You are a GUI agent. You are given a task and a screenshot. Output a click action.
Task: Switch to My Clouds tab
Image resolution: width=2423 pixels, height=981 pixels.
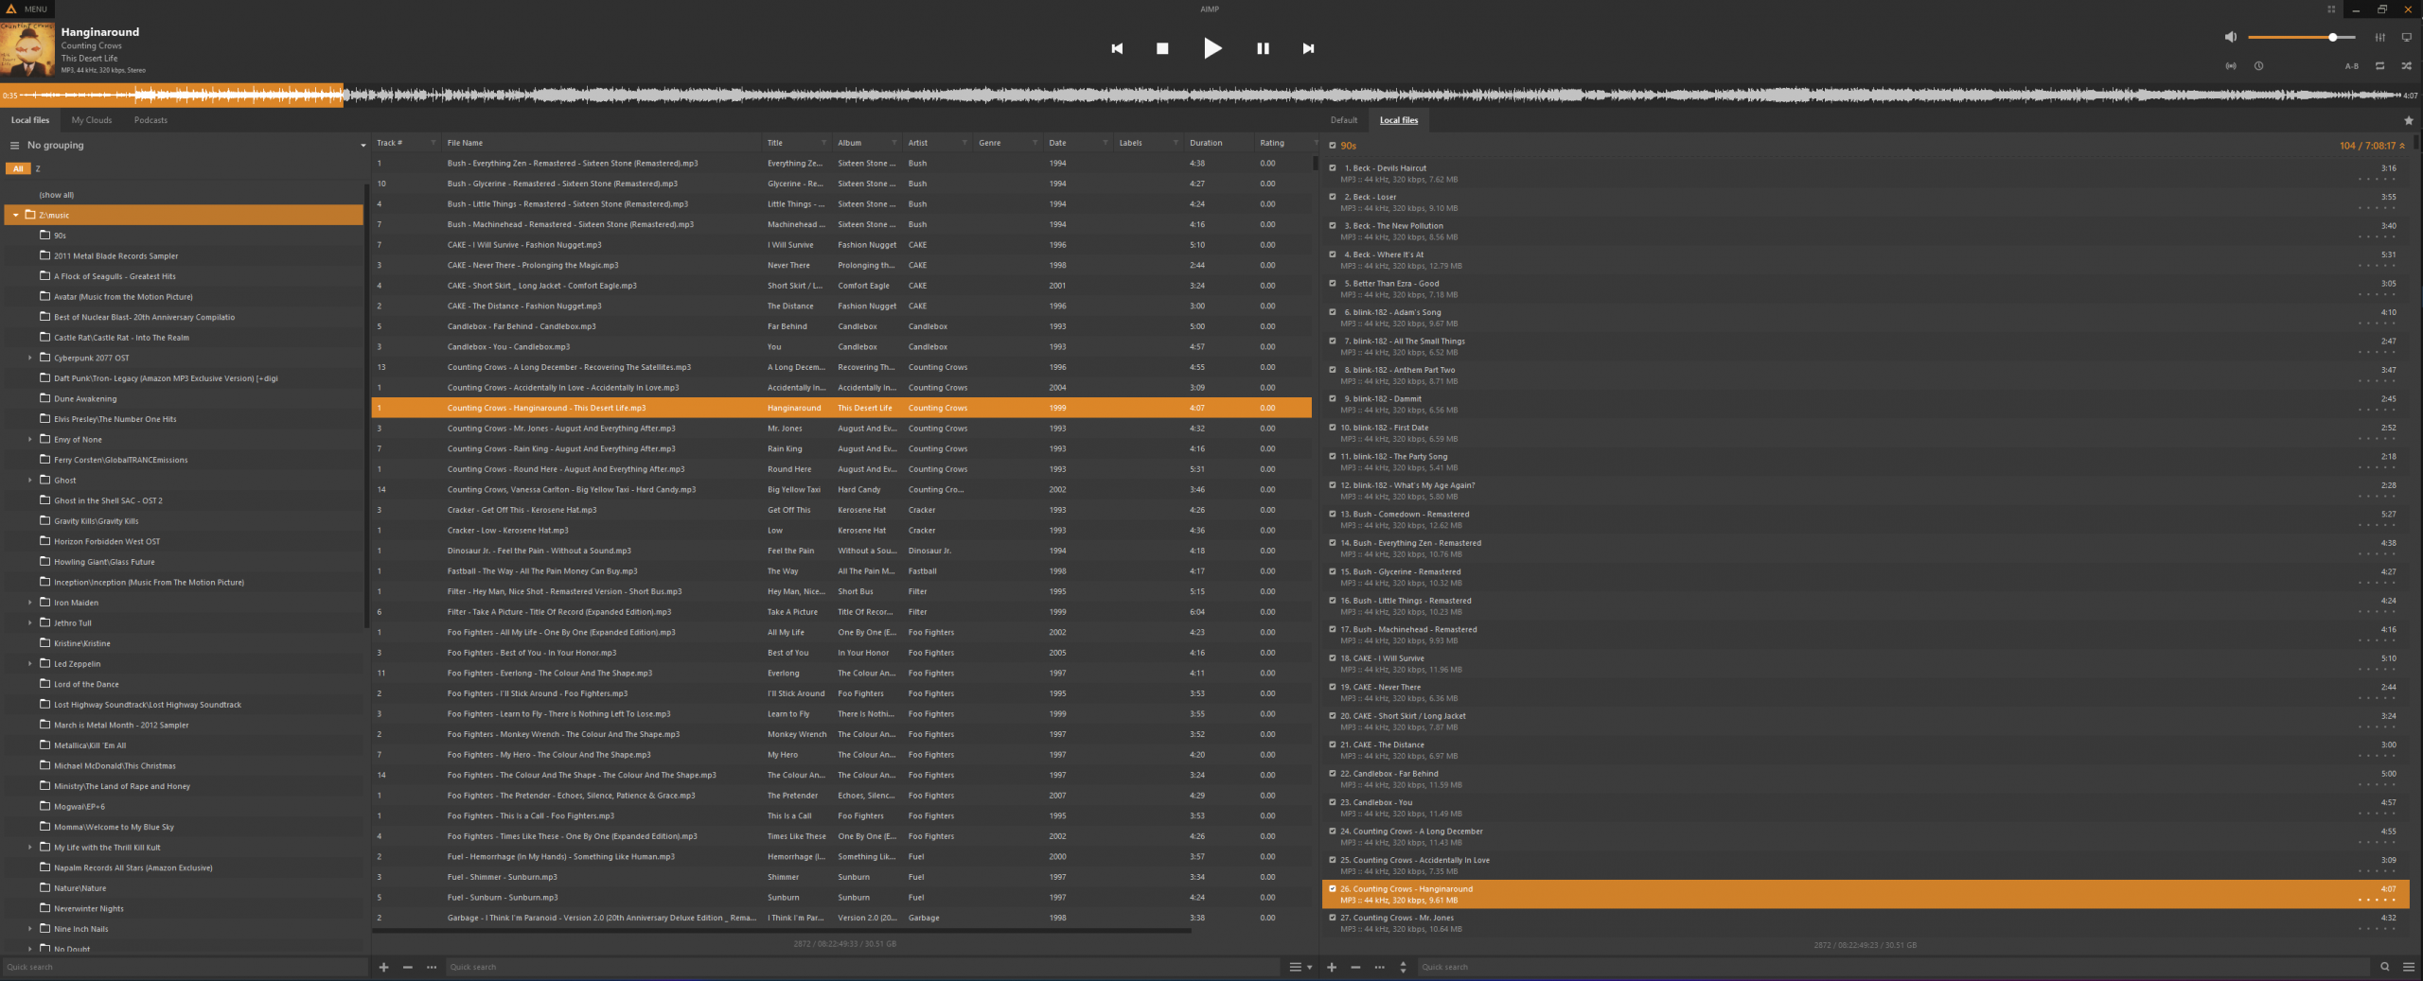92,120
